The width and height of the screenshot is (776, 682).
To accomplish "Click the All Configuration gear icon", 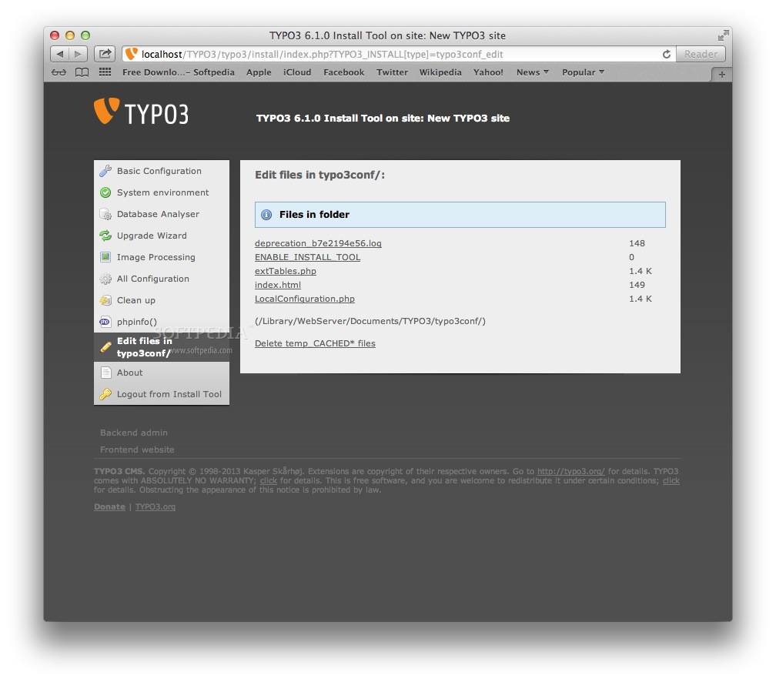I will 105,279.
